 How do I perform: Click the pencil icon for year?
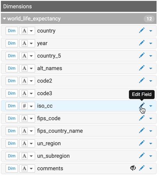click(142, 43)
